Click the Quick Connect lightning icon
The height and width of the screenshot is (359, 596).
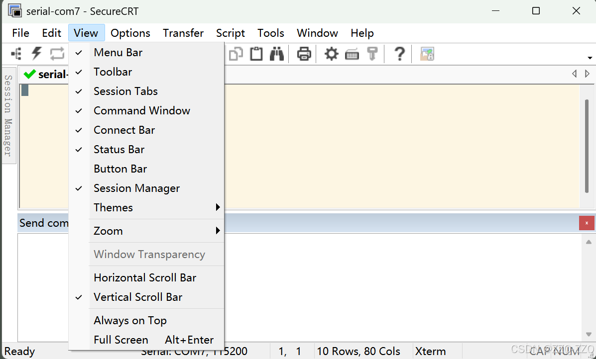37,54
